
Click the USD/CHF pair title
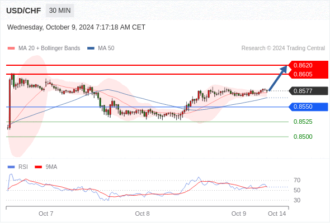click(x=23, y=11)
